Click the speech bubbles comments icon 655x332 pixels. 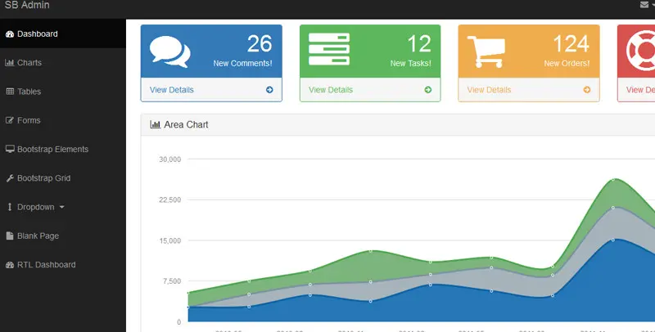point(169,52)
